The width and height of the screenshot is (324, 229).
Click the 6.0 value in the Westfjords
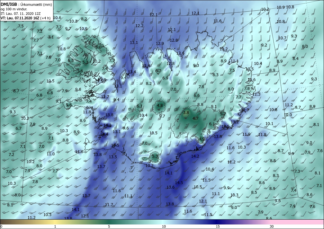coord(98,47)
